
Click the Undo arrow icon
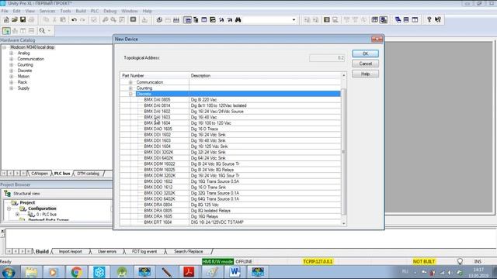pyautogui.click(x=75, y=19)
